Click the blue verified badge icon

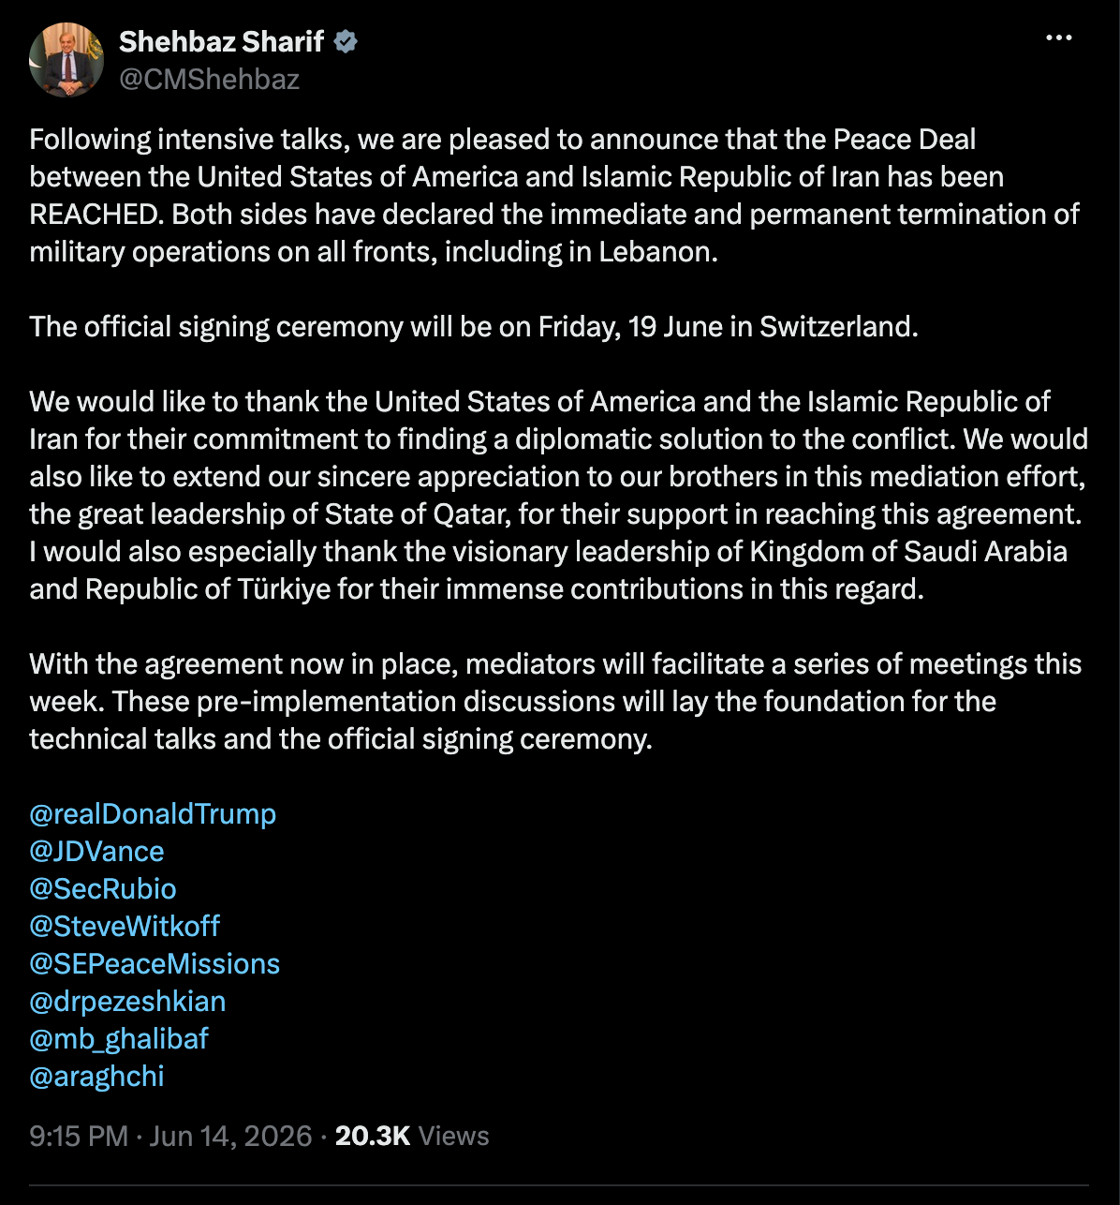click(x=346, y=41)
